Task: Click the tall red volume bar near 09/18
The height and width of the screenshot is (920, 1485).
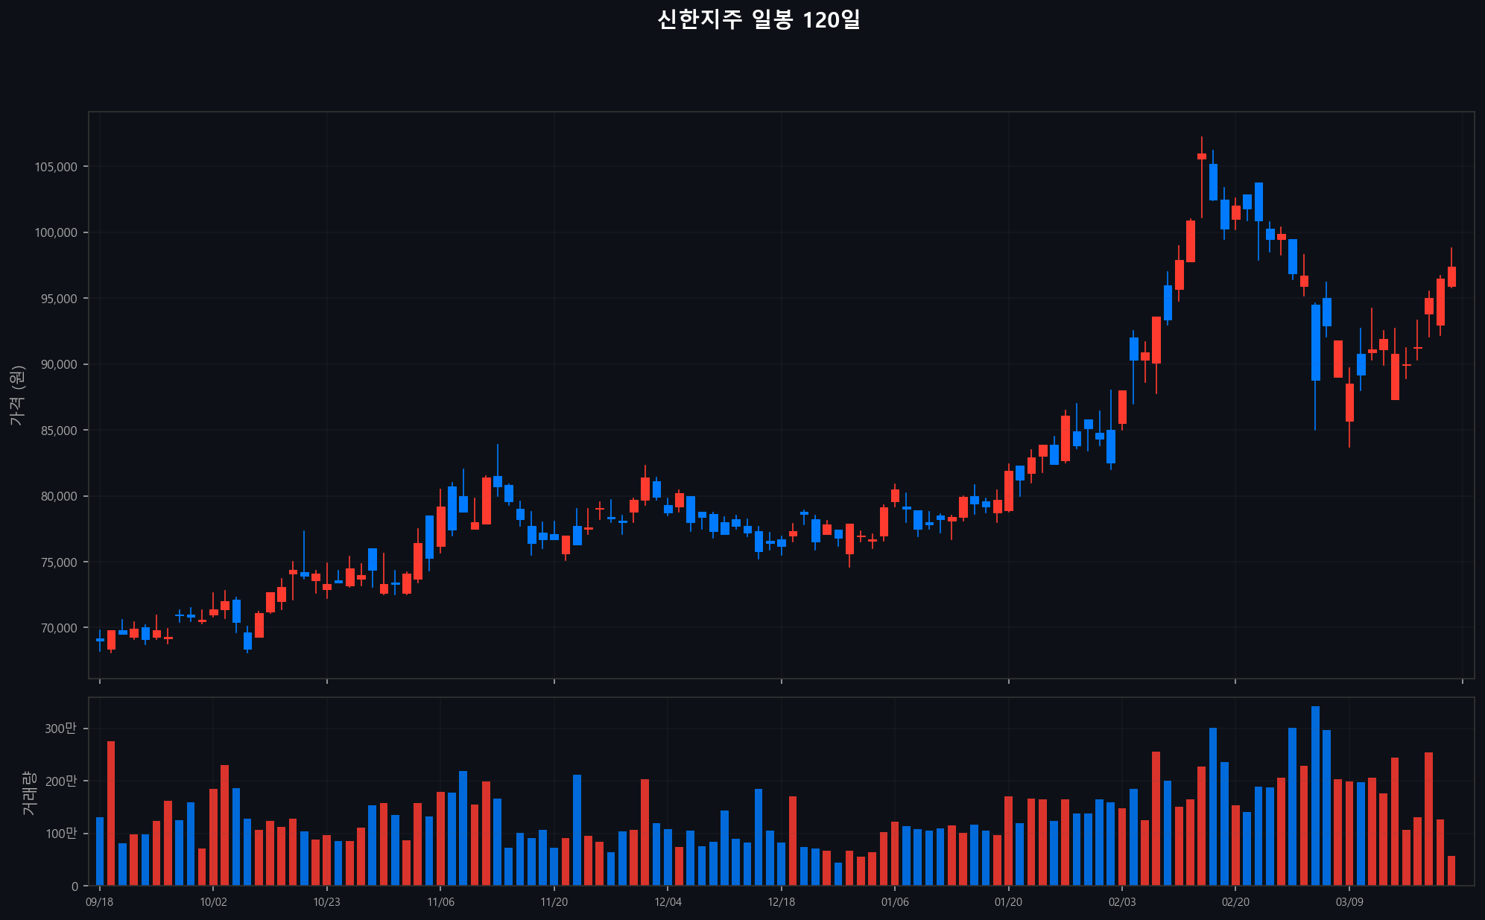Action: (111, 813)
